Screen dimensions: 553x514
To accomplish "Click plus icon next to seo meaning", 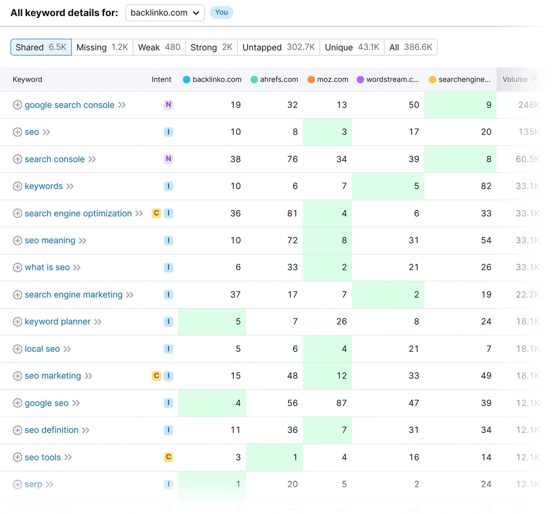I will pos(18,241).
